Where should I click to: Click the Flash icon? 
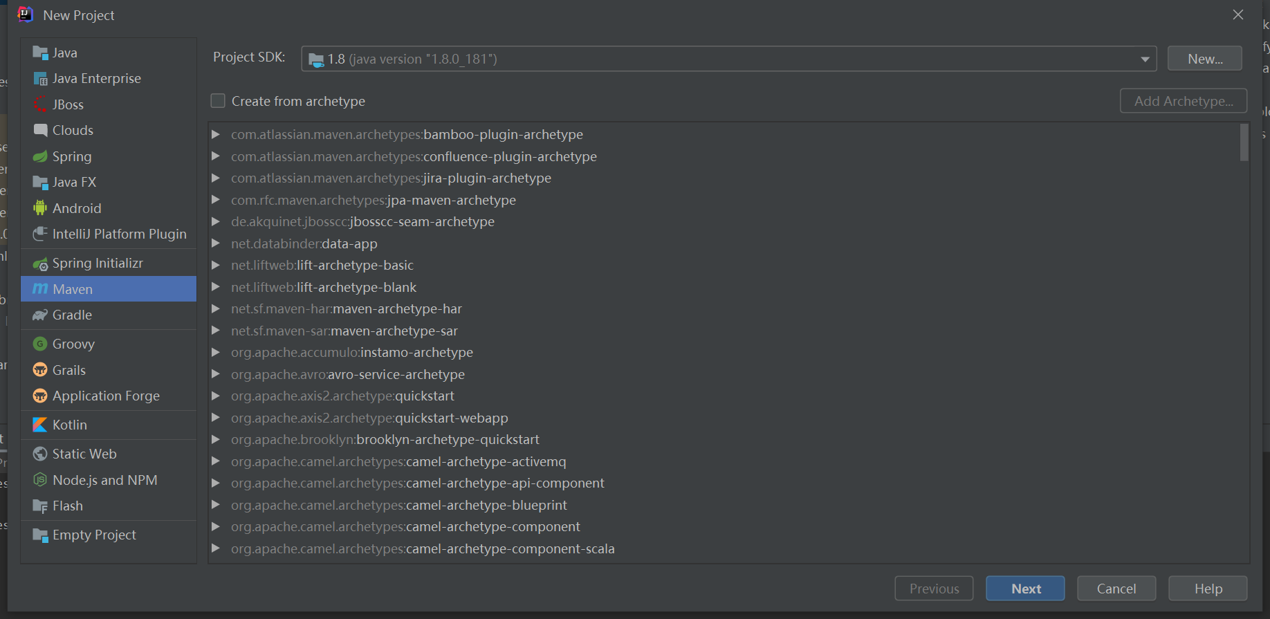[40, 506]
